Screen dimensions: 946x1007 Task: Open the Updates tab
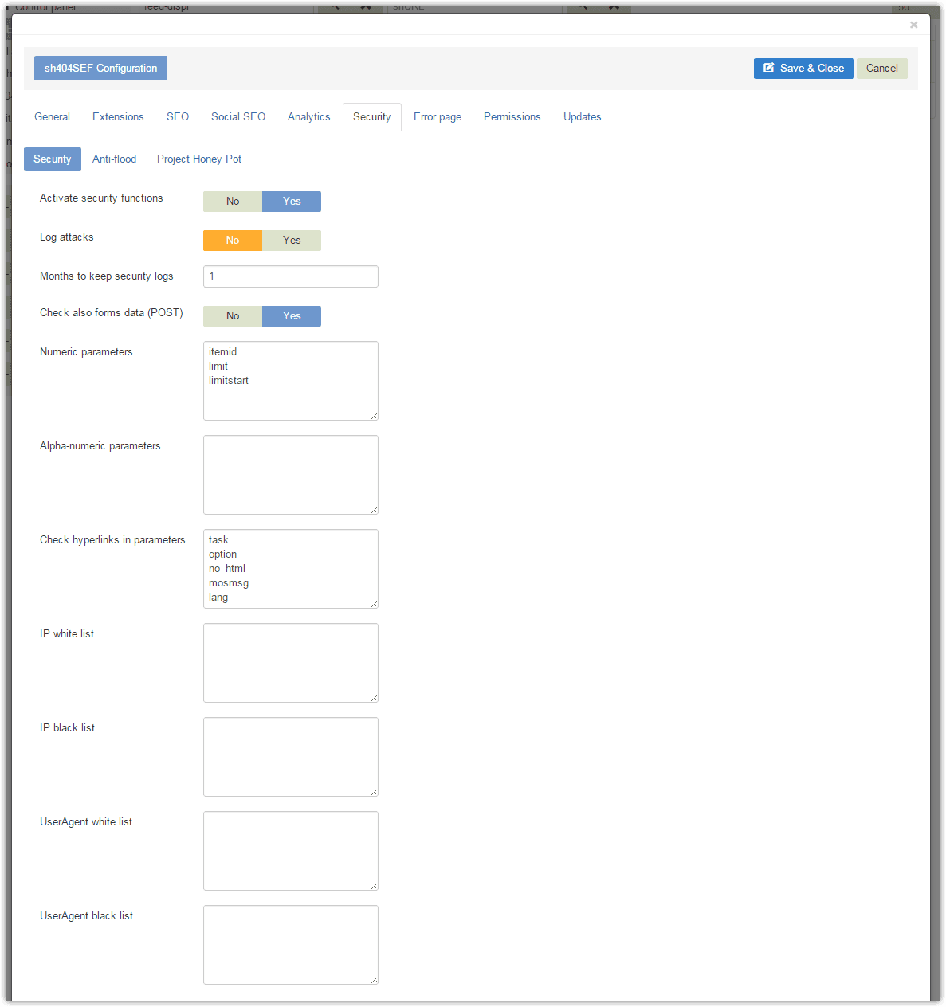pyautogui.click(x=583, y=117)
